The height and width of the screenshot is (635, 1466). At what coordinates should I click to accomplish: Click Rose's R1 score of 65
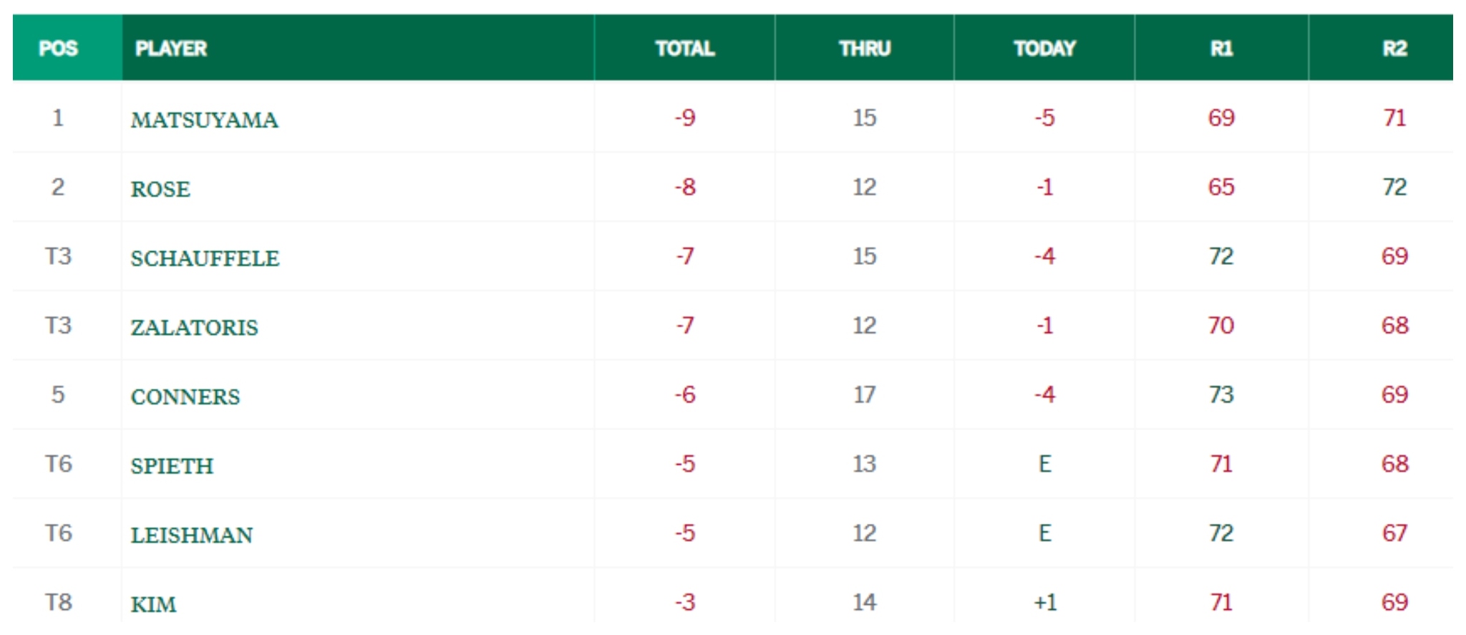pos(1221,187)
